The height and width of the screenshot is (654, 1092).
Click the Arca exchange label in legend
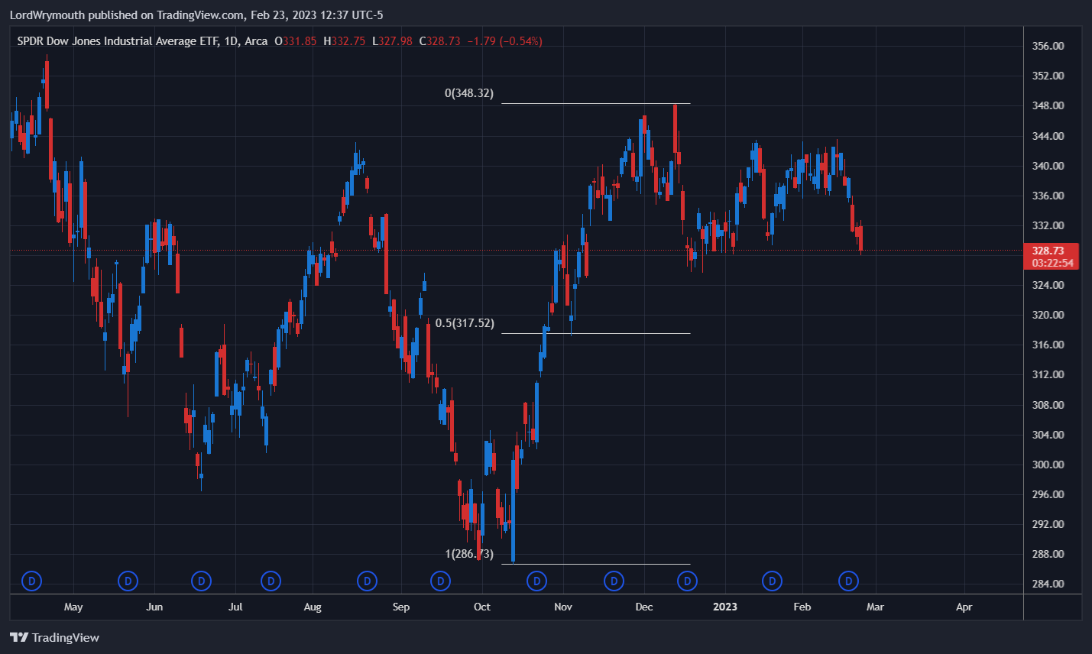tap(256, 41)
